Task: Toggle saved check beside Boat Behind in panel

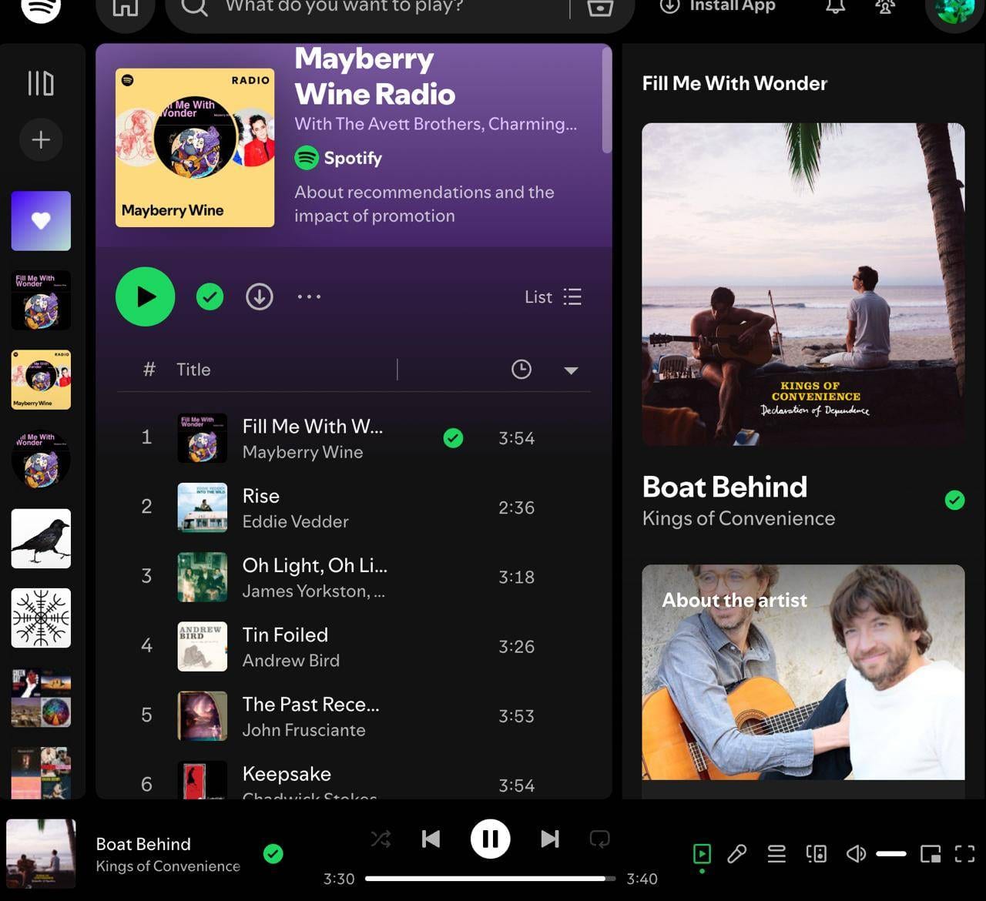Action: pyautogui.click(x=954, y=501)
